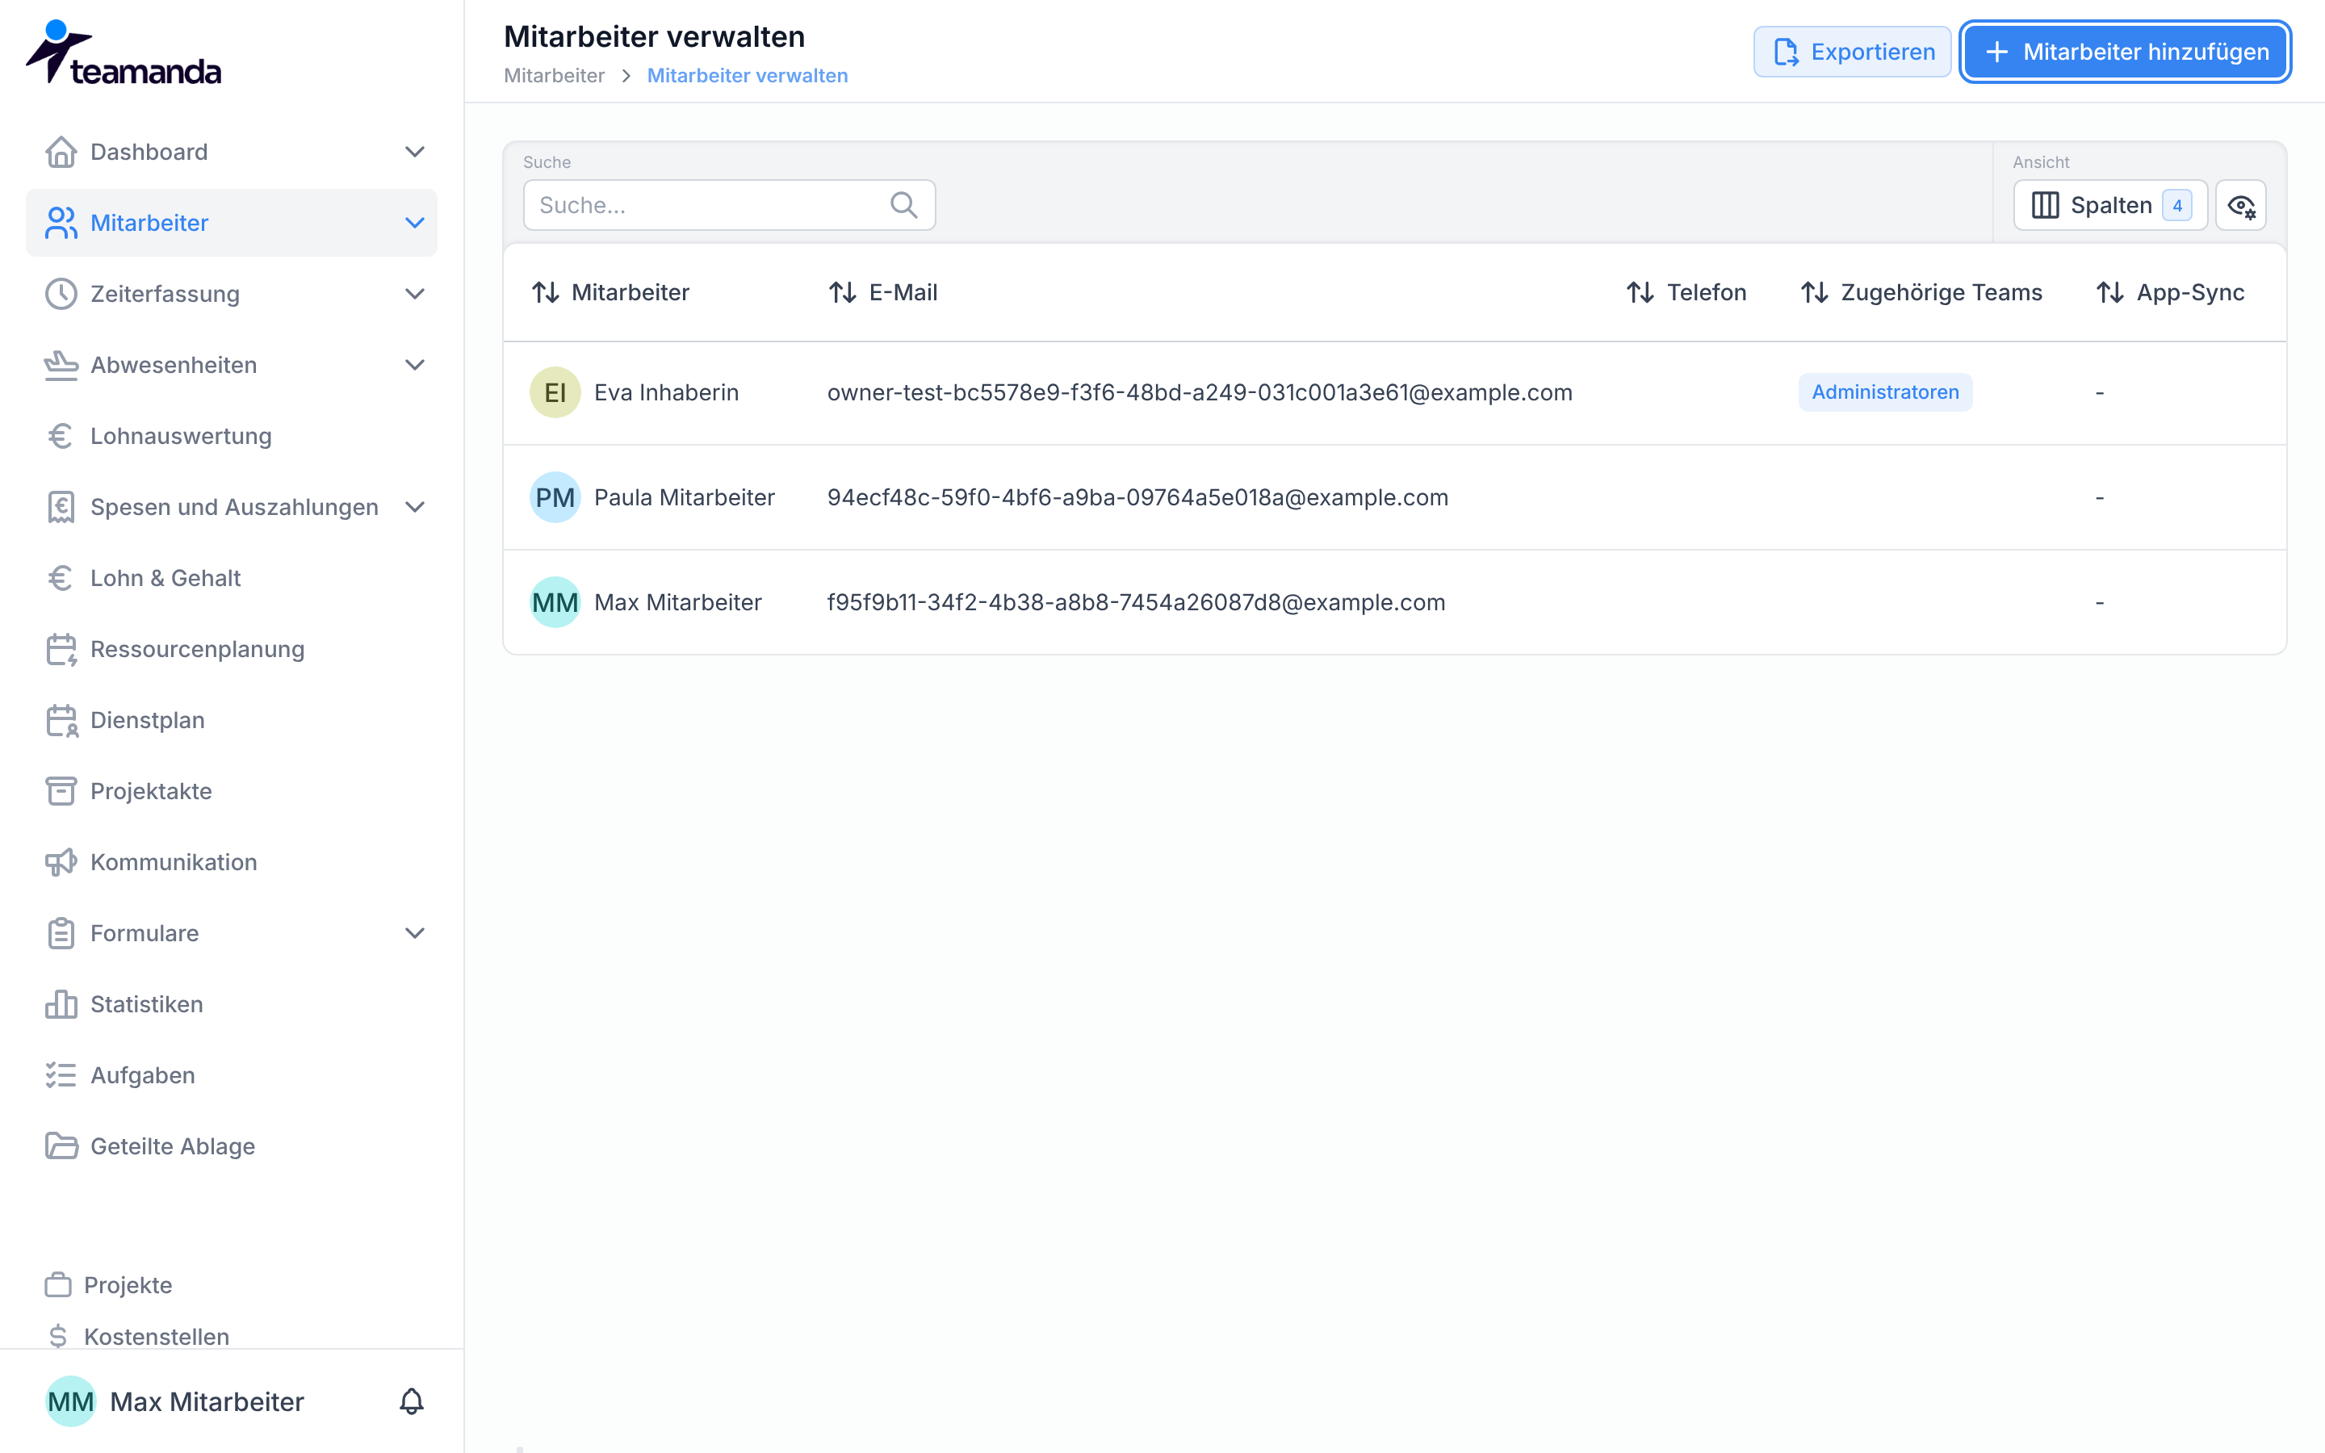Image resolution: width=2325 pixels, height=1453 pixels.
Task: Click the Kostenstellen dollar icon
Action: coord(57,1337)
